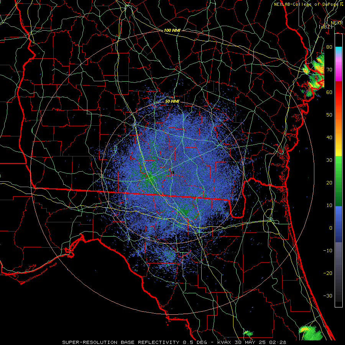Select the 80 value on dBZ scale
The width and height of the screenshot is (345, 345).
[x=329, y=47]
